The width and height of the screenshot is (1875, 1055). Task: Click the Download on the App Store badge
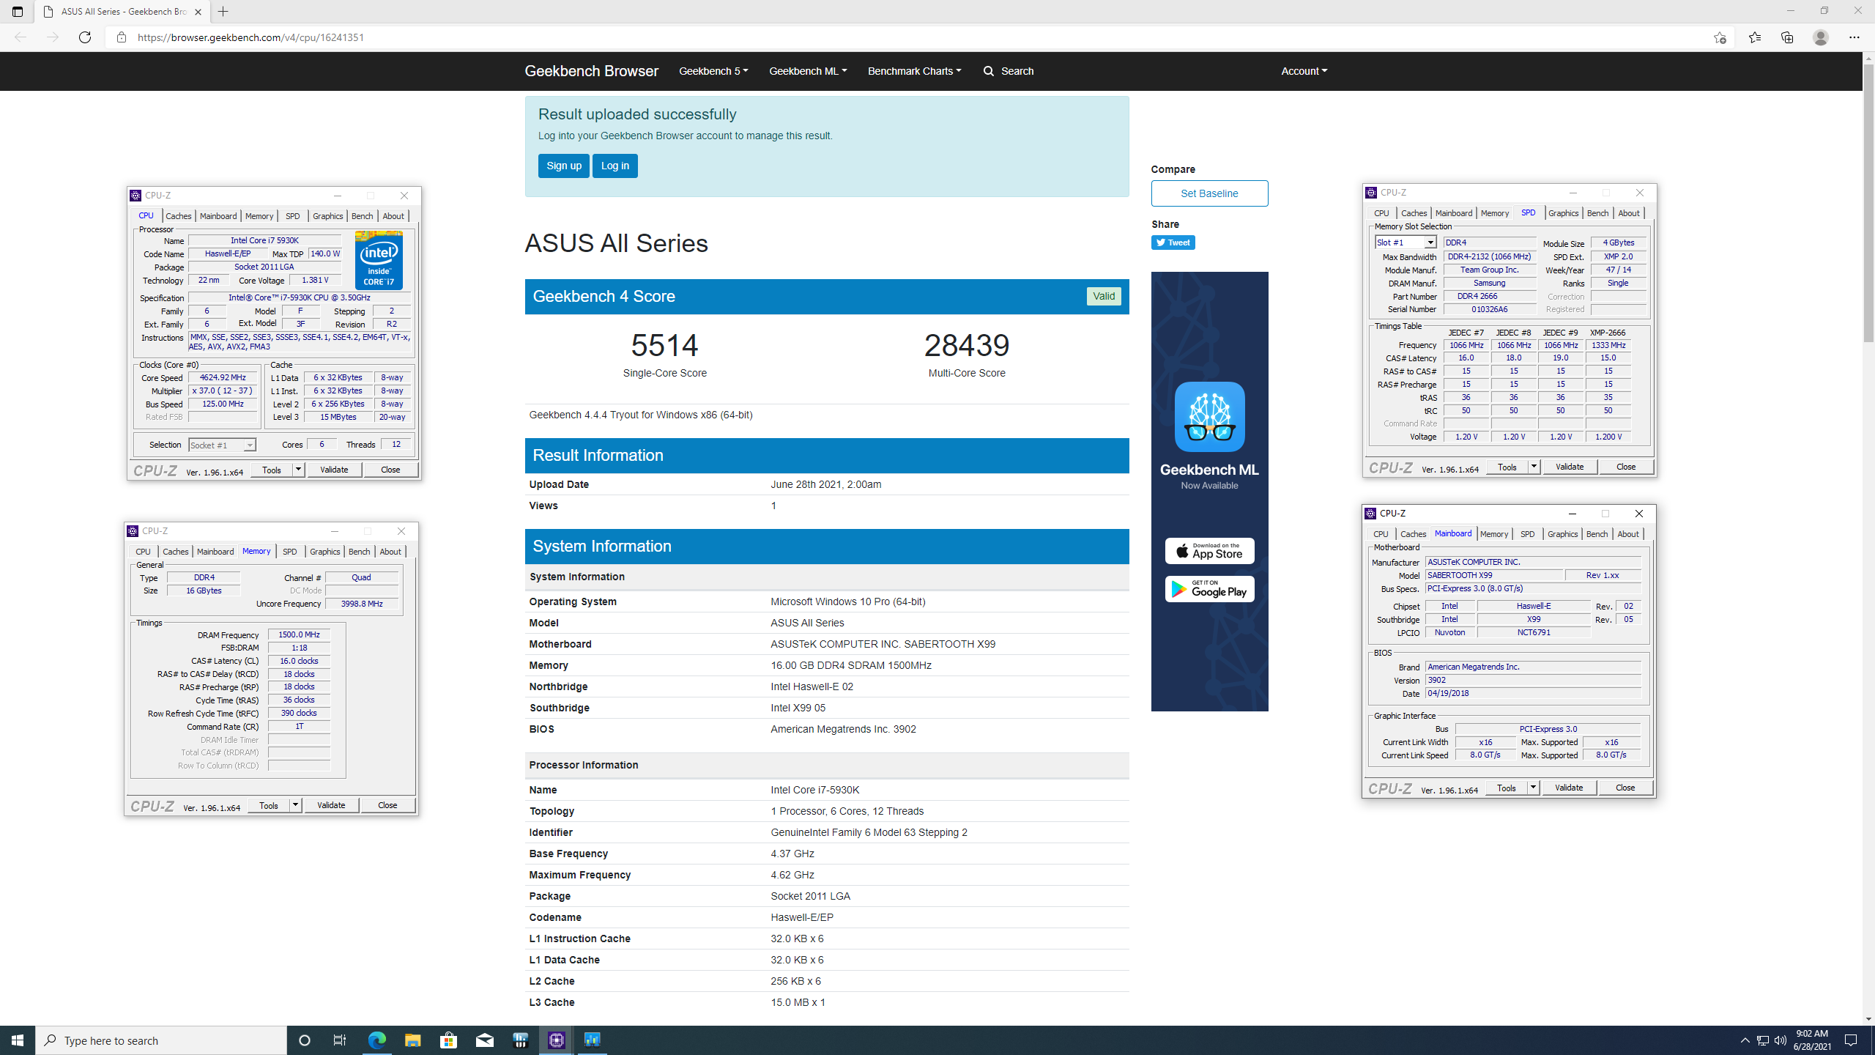(1209, 551)
